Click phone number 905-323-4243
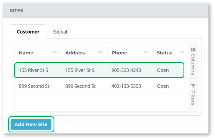The height and width of the screenshot is (139, 214). [126, 70]
